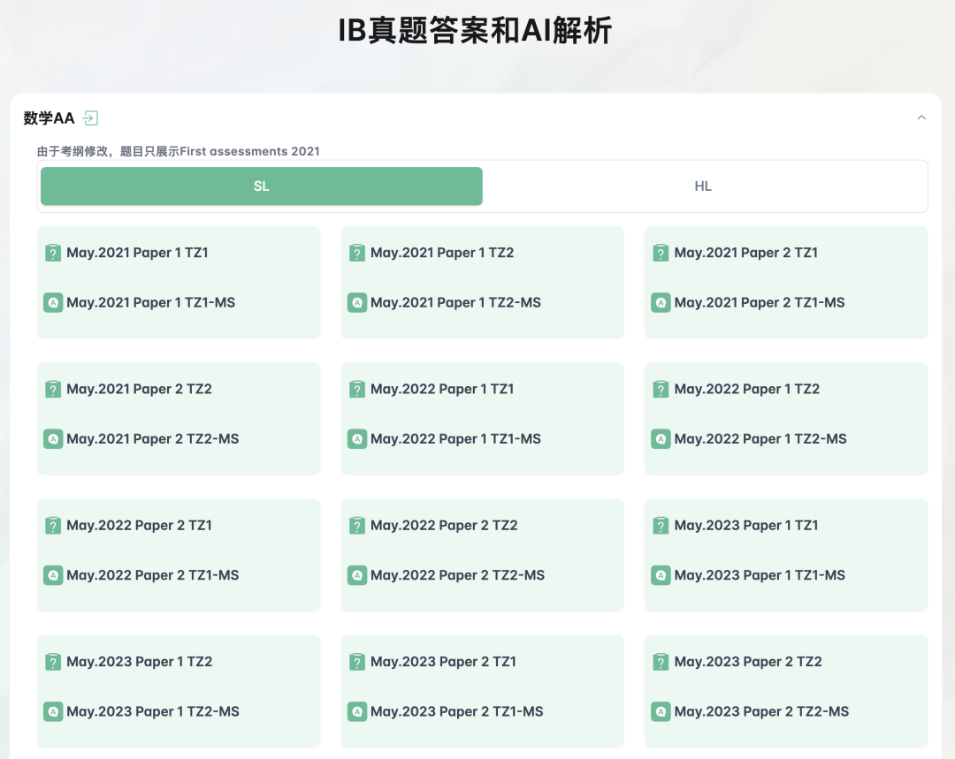Click answer icon for May.2021 Paper 2 TZ1-MS
The image size is (955, 759).
[x=661, y=302]
